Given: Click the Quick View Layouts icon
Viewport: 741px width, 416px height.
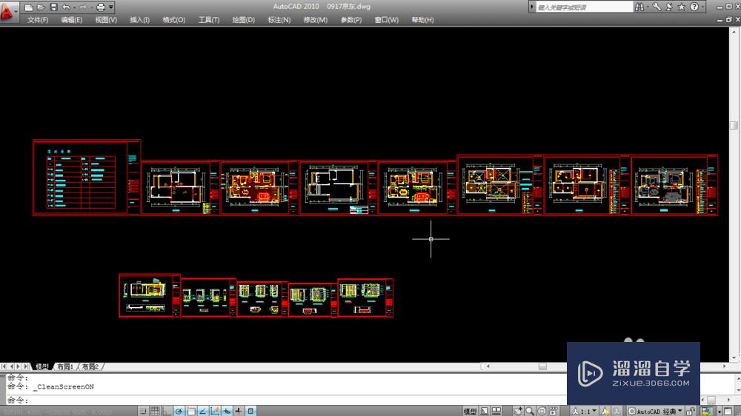Looking at the screenshot, I should (485, 411).
